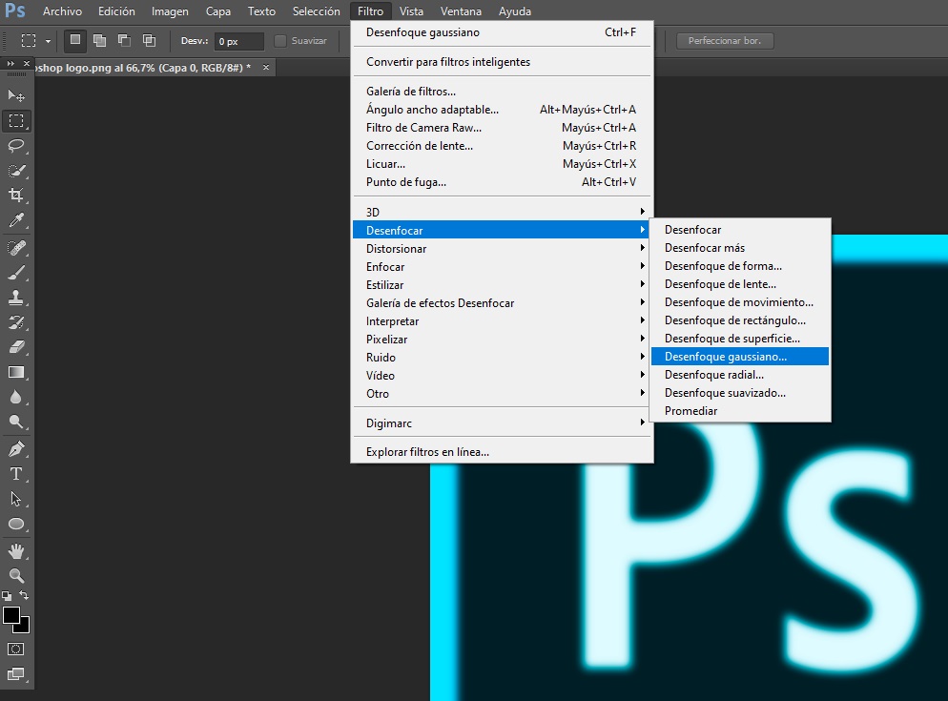The image size is (948, 701).
Task: Reset default foreground and background colors
Action: tap(7, 595)
